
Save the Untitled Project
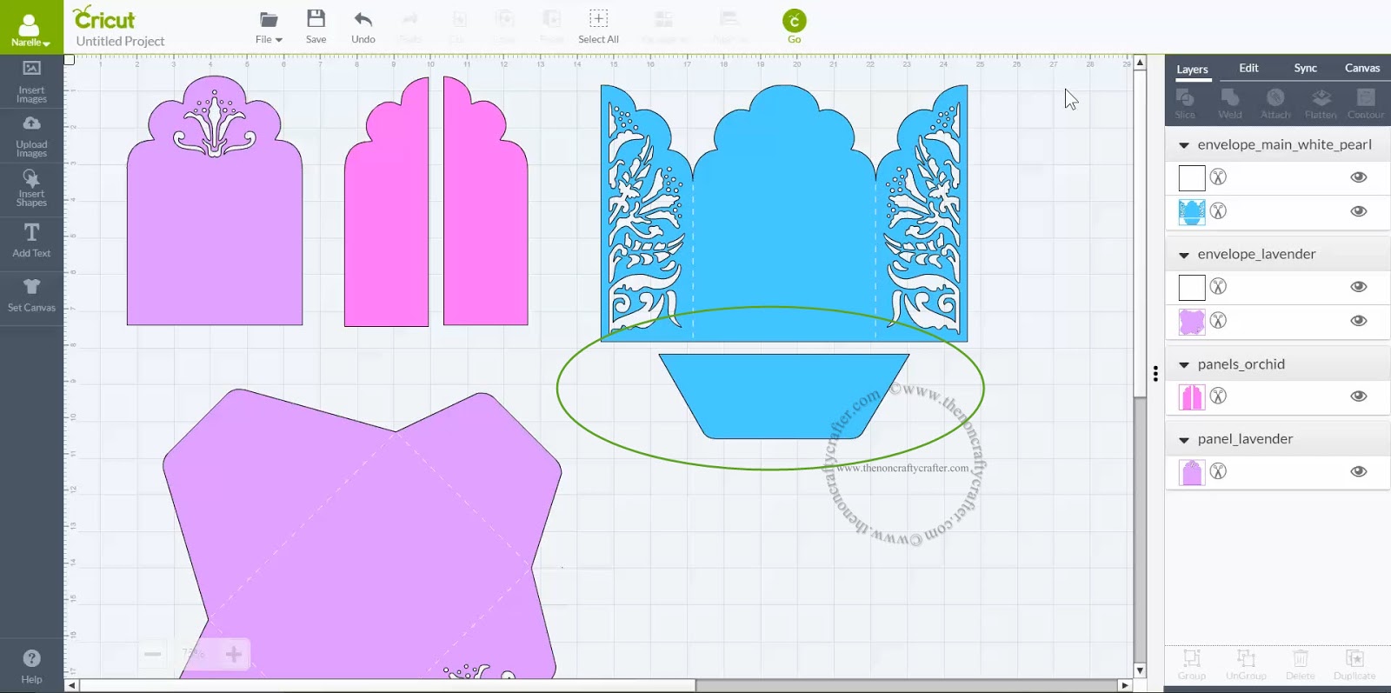click(x=316, y=26)
